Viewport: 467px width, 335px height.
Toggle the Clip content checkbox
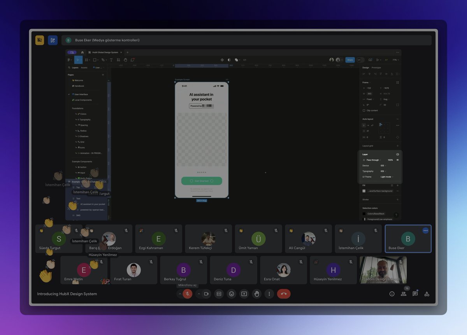364,110
